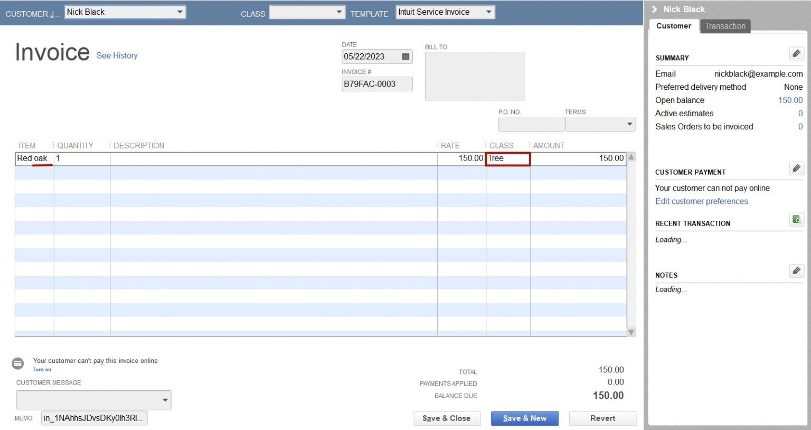811x430 pixels.
Task: Click Edit customer preferences
Action: coord(701,201)
